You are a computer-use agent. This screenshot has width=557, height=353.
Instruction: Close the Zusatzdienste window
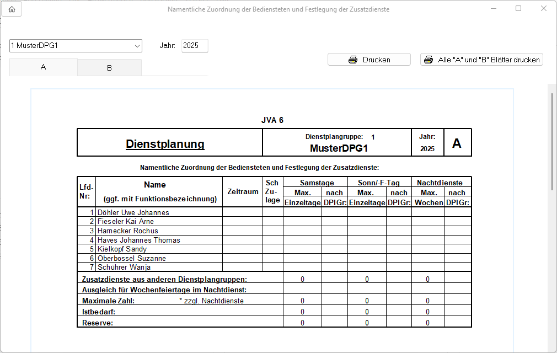click(544, 9)
